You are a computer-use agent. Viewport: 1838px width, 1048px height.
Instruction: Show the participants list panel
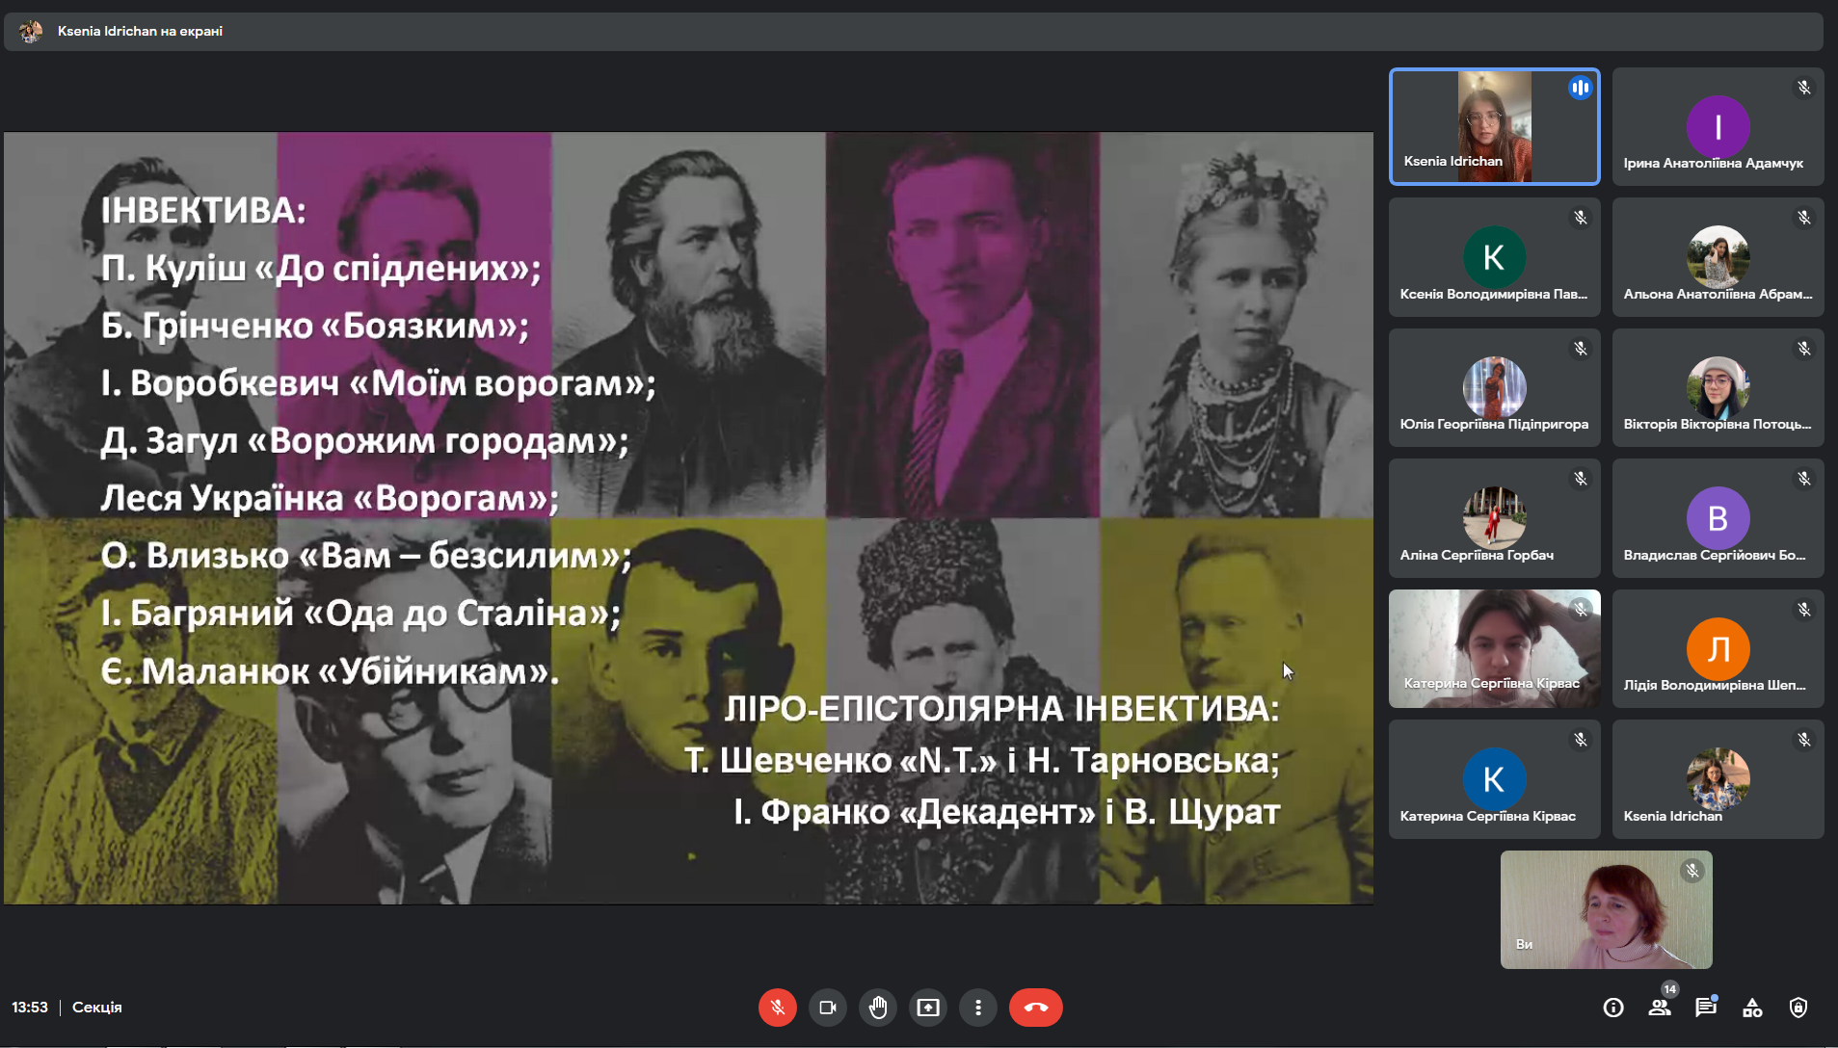click(x=1659, y=1008)
